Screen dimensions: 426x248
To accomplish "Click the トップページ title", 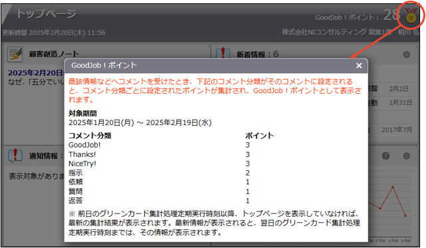I will 46,13.
